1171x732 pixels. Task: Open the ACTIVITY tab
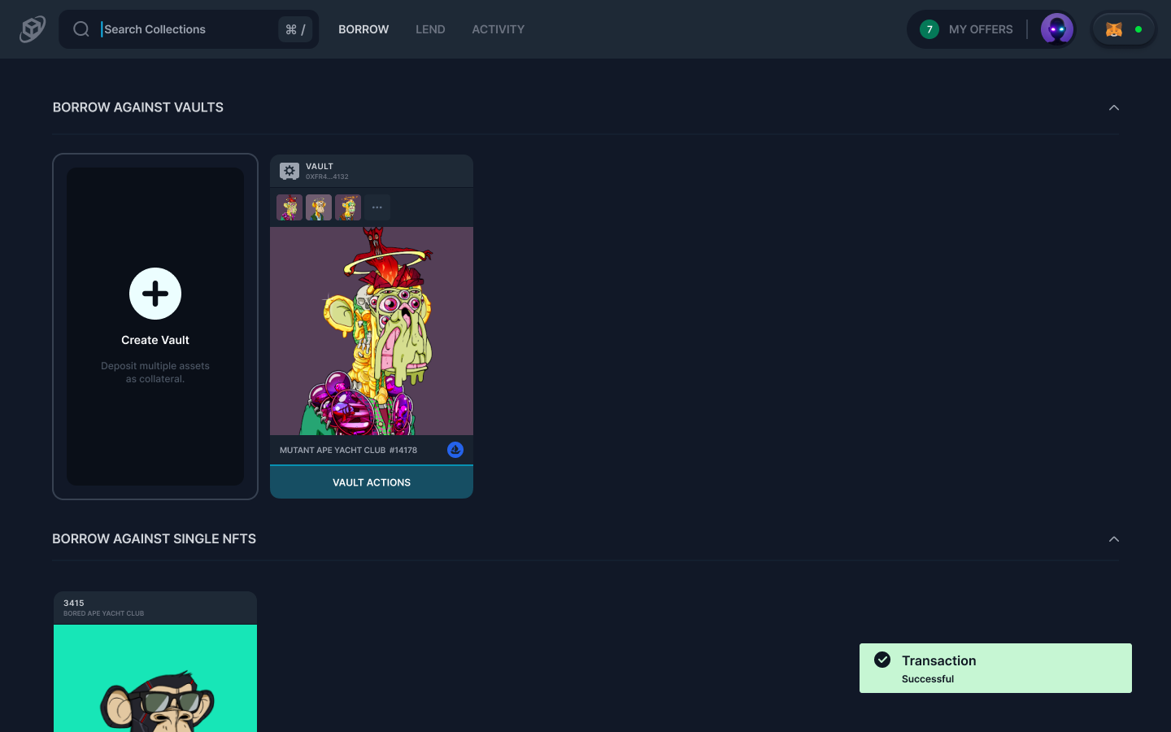(498, 29)
